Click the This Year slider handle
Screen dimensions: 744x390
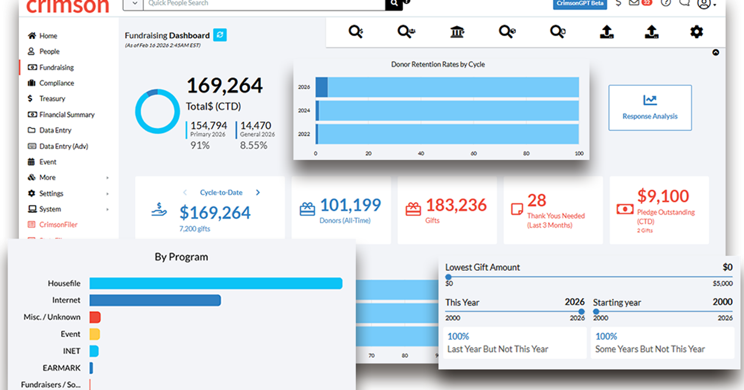[x=581, y=311]
